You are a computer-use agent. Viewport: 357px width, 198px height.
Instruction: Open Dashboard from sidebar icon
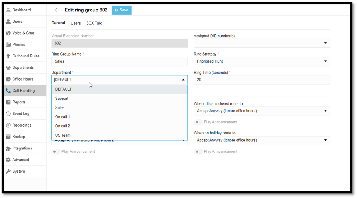click(8, 10)
